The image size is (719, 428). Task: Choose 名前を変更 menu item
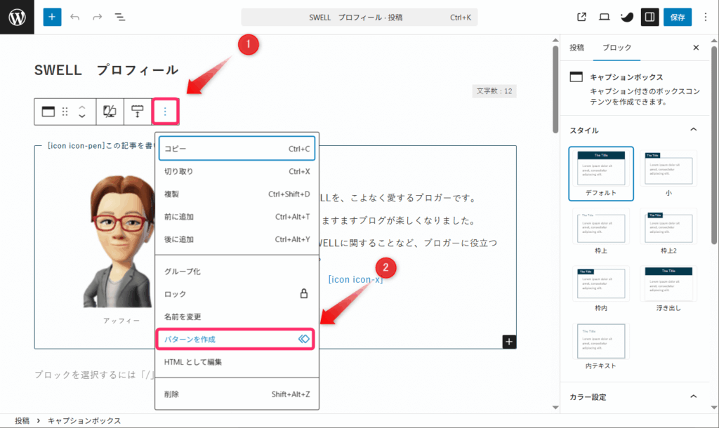237,316
